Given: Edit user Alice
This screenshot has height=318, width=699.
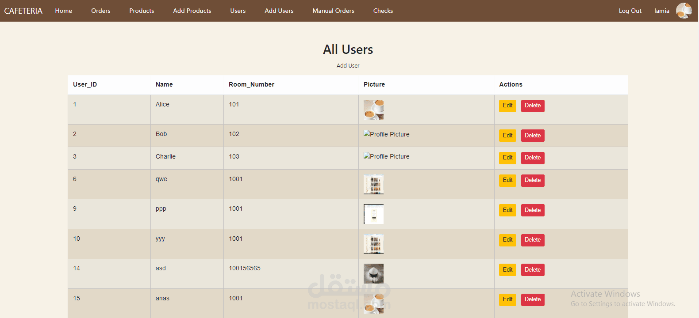Looking at the screenshot, I should (507, 106).
